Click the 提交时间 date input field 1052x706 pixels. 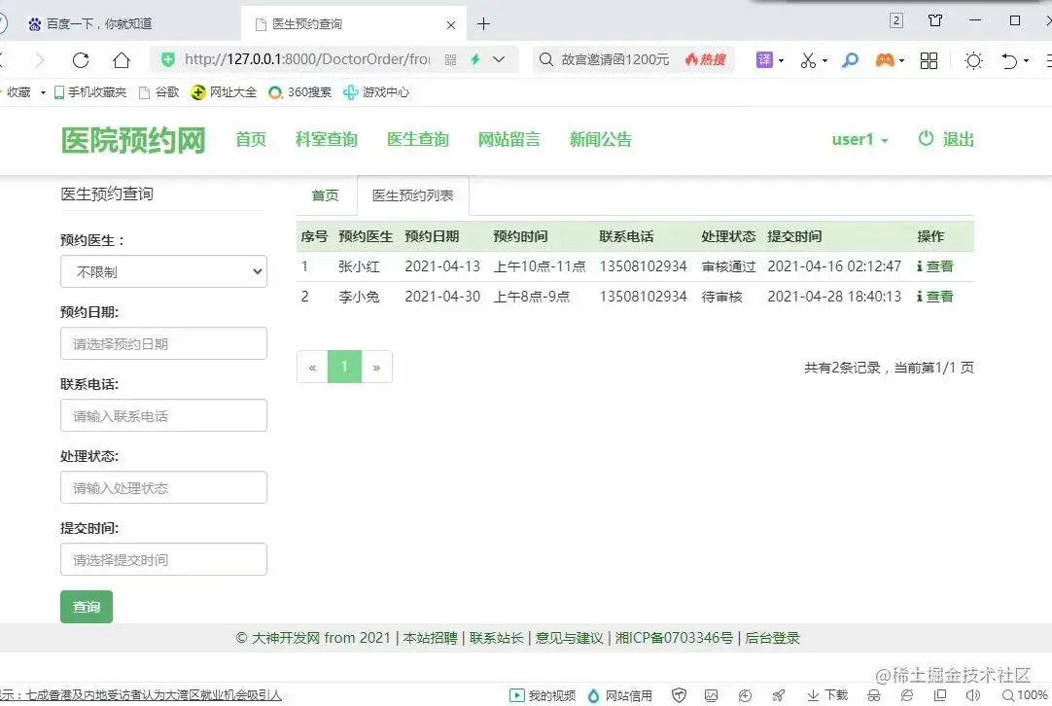click(163, 559)
